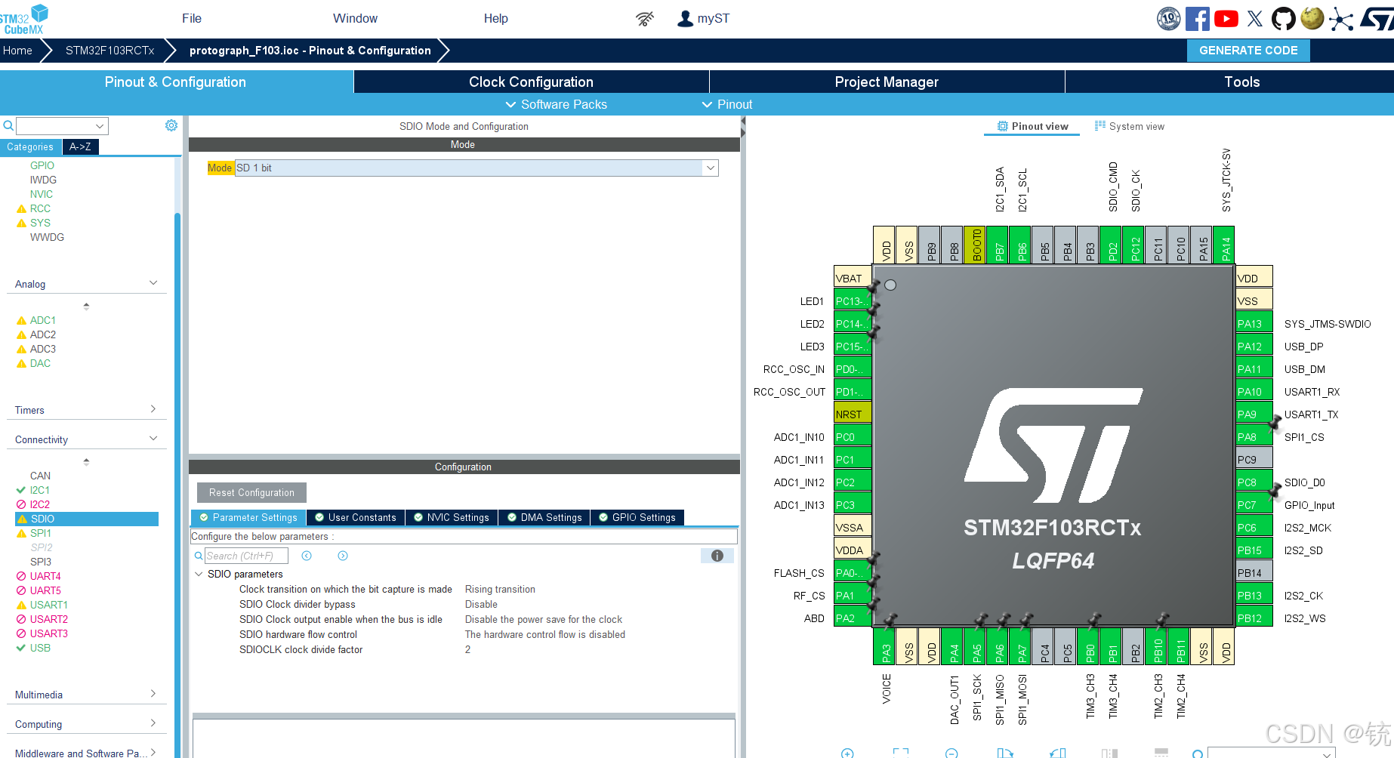Viewport: 1394px width, 758px height.
Task: Click the parameter info icon
Action: point(717,556)
